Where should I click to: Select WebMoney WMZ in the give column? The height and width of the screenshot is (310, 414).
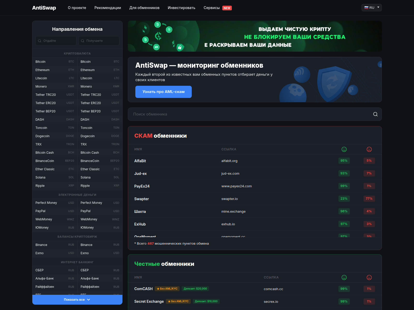point(55,219)
